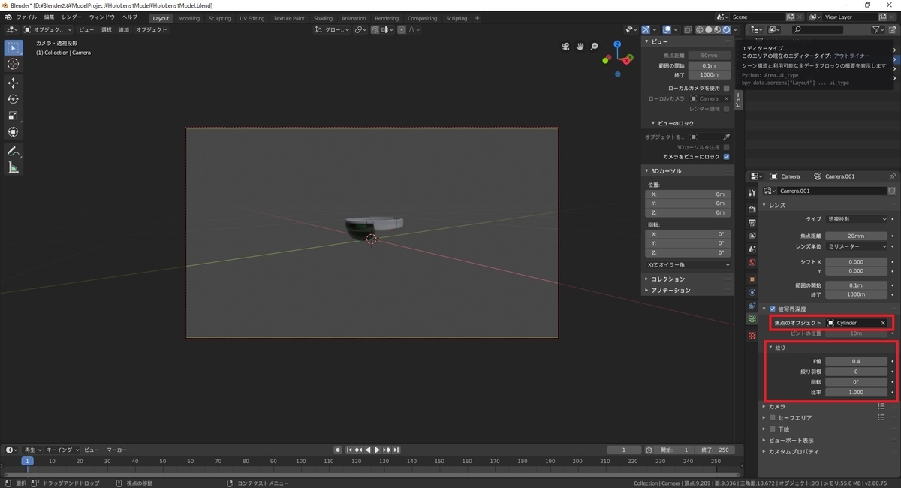Viewport: 901px width, 488px height.
Task: Select the Cursor tool
Action: [x=14, y=65]
